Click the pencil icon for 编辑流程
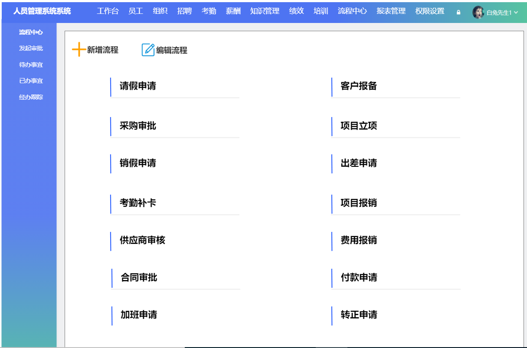Image resolution: width=527 pixels, height=348 pixels. point(147,49)
